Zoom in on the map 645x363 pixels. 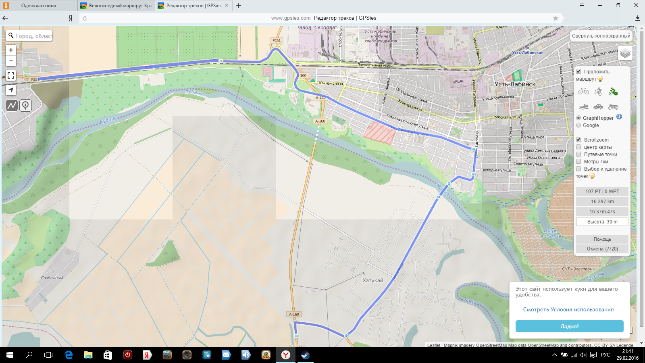[x=11, y=50]
